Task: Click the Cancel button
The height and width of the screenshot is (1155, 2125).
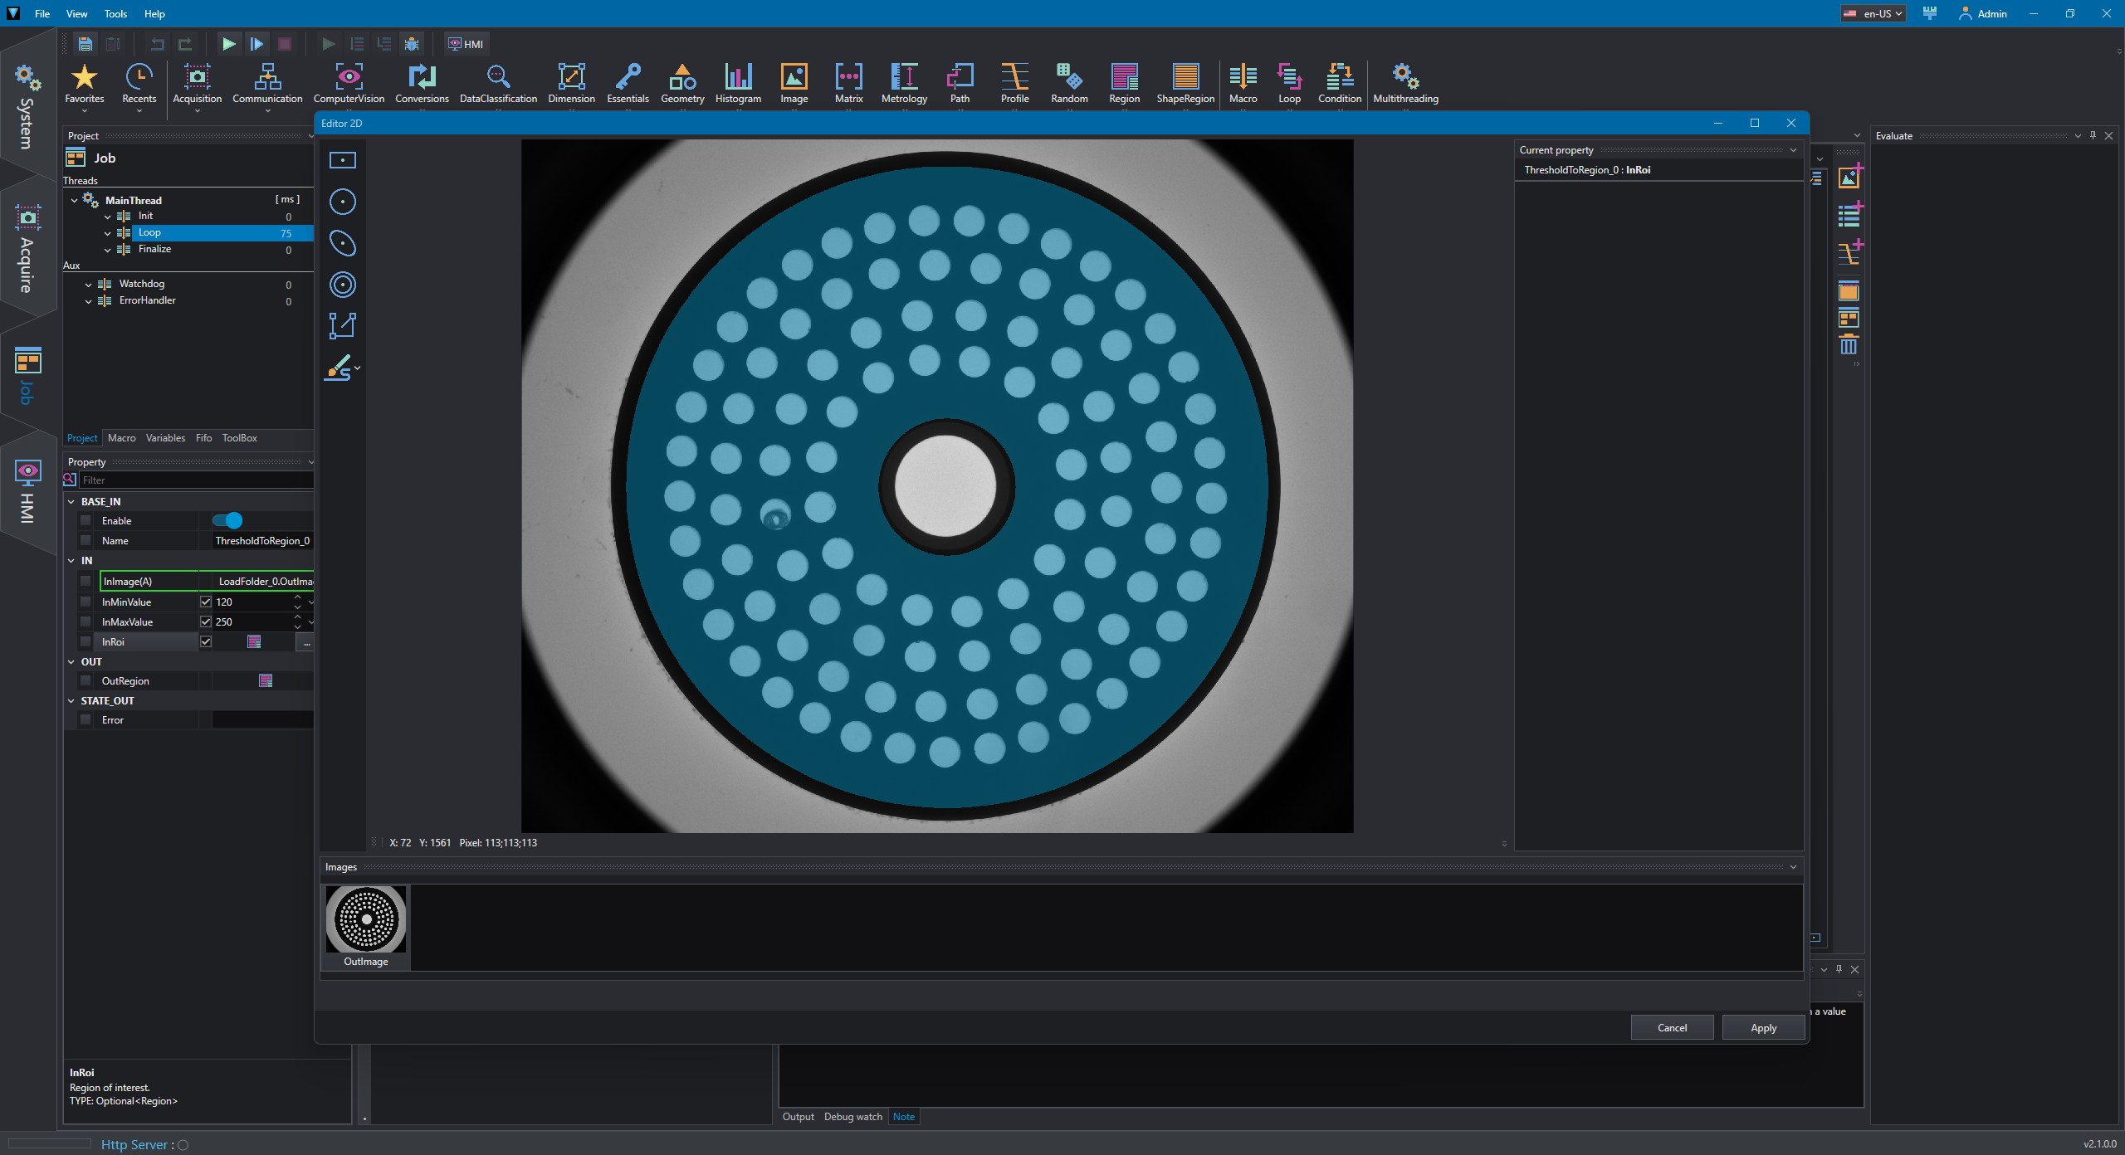Action: pos(1672,1027)
